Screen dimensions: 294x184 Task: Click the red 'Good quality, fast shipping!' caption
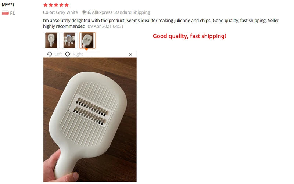point(189,36)
